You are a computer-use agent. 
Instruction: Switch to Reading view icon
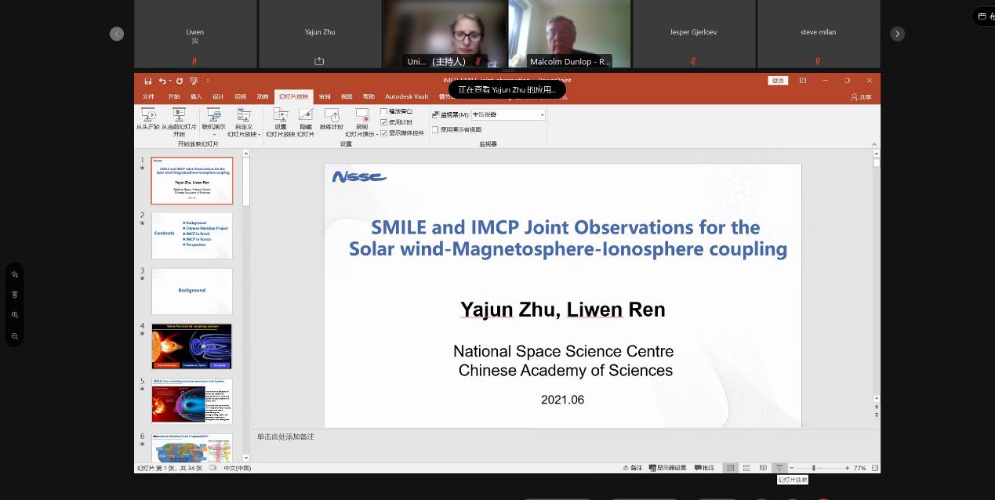763,468
